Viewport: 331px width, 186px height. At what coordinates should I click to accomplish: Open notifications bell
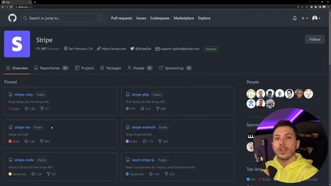295,18
